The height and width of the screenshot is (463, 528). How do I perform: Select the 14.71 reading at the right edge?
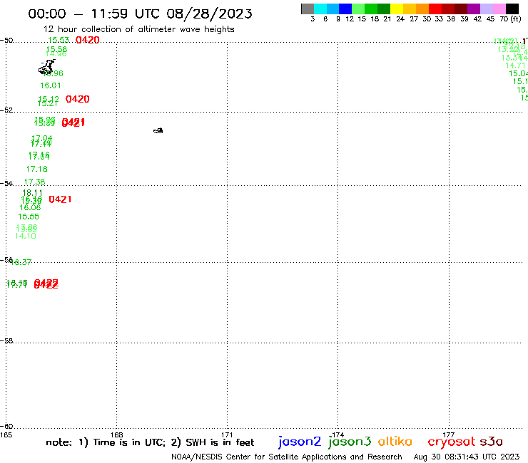[515, 66]
